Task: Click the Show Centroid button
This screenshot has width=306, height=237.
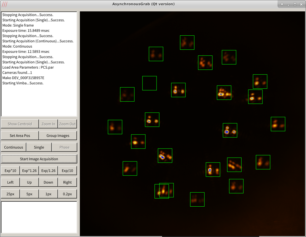Action: coord(20,124)
